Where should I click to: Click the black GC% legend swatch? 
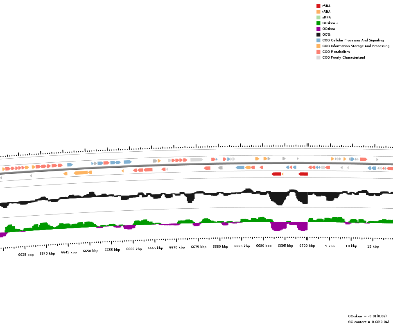click(x=318, y=34)
